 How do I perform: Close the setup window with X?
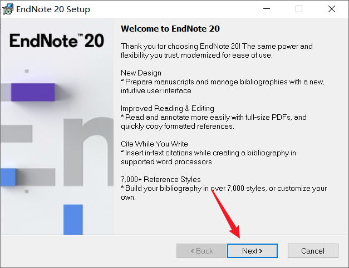[x=332, y=9]
